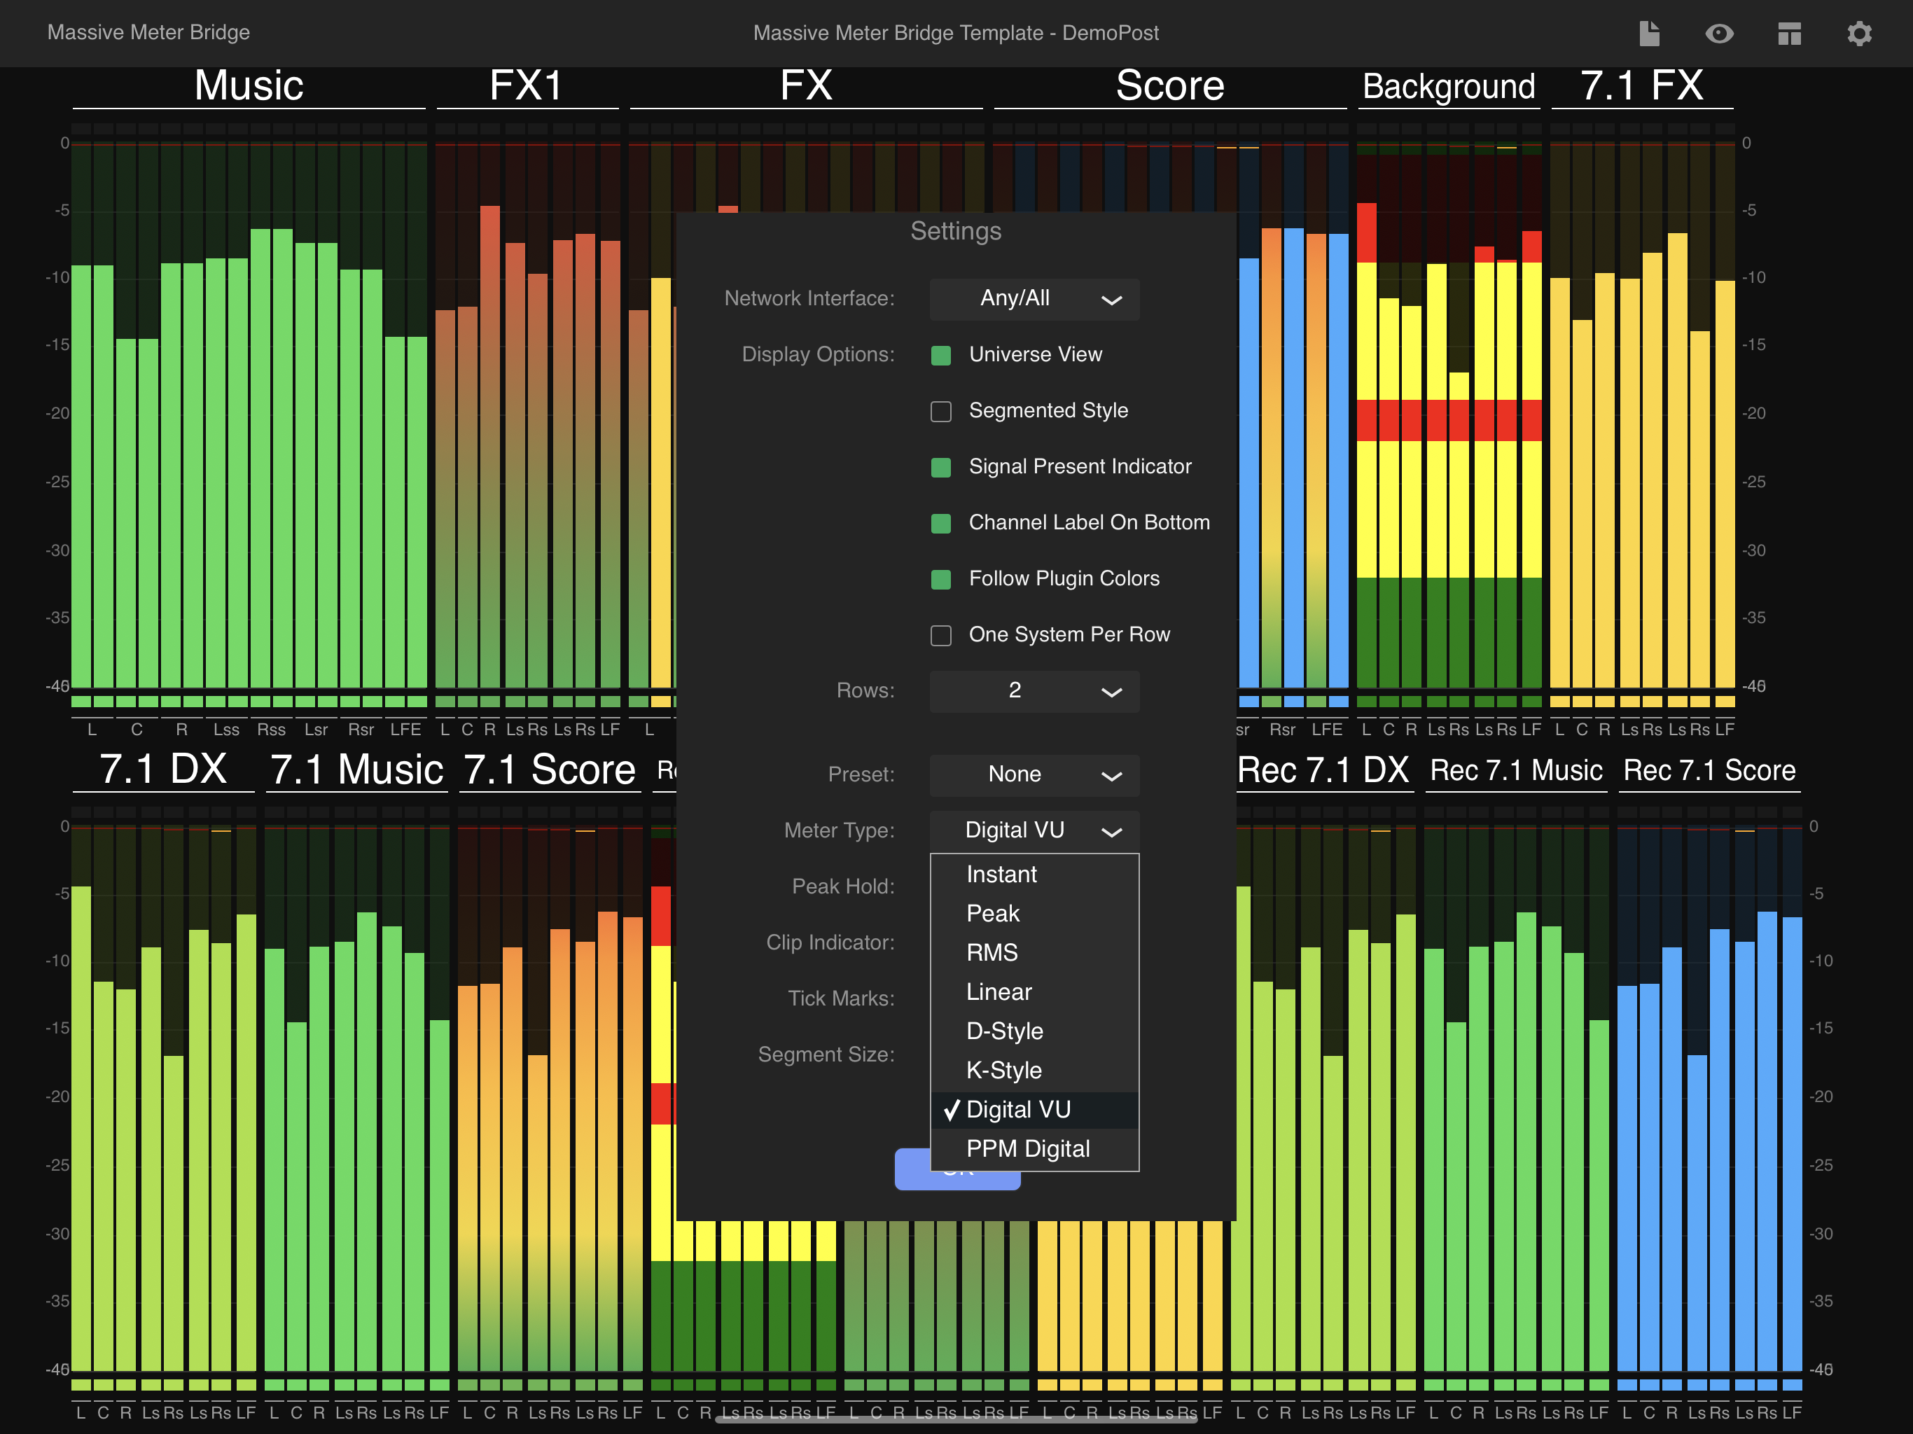The height and width of the screenshot is (1434, 1913).
Task: Open the Preset dropdown showing None
Action: [x=1034, y=774]
